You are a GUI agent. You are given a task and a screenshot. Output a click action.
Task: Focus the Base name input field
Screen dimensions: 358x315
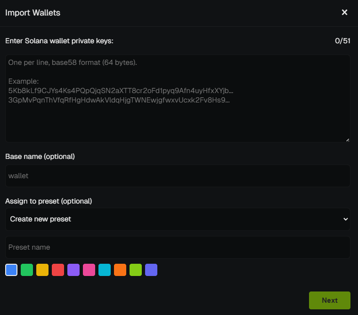pos(178,176)
